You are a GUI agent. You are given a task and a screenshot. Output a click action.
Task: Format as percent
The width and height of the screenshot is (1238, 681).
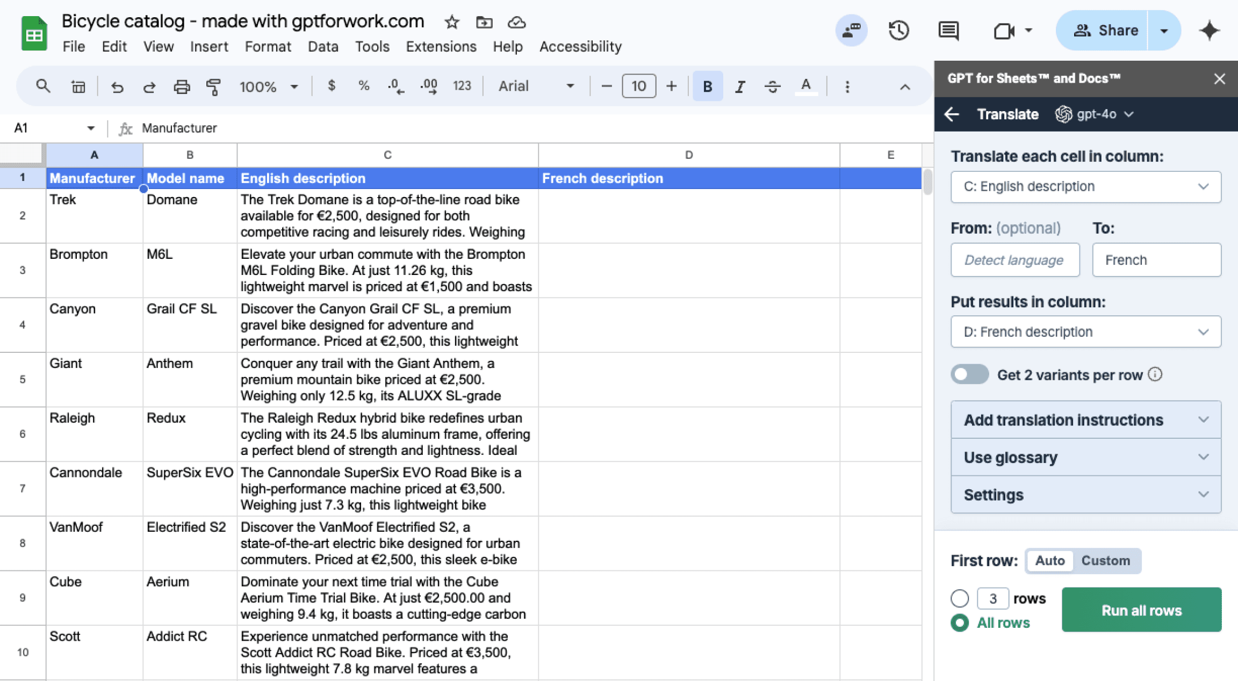[x=364, y=86]
